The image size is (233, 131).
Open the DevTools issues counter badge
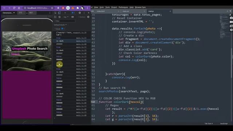[73, 13]
